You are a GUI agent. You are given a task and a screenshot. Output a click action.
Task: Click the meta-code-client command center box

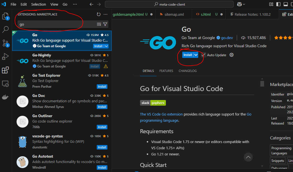(169, 4)
